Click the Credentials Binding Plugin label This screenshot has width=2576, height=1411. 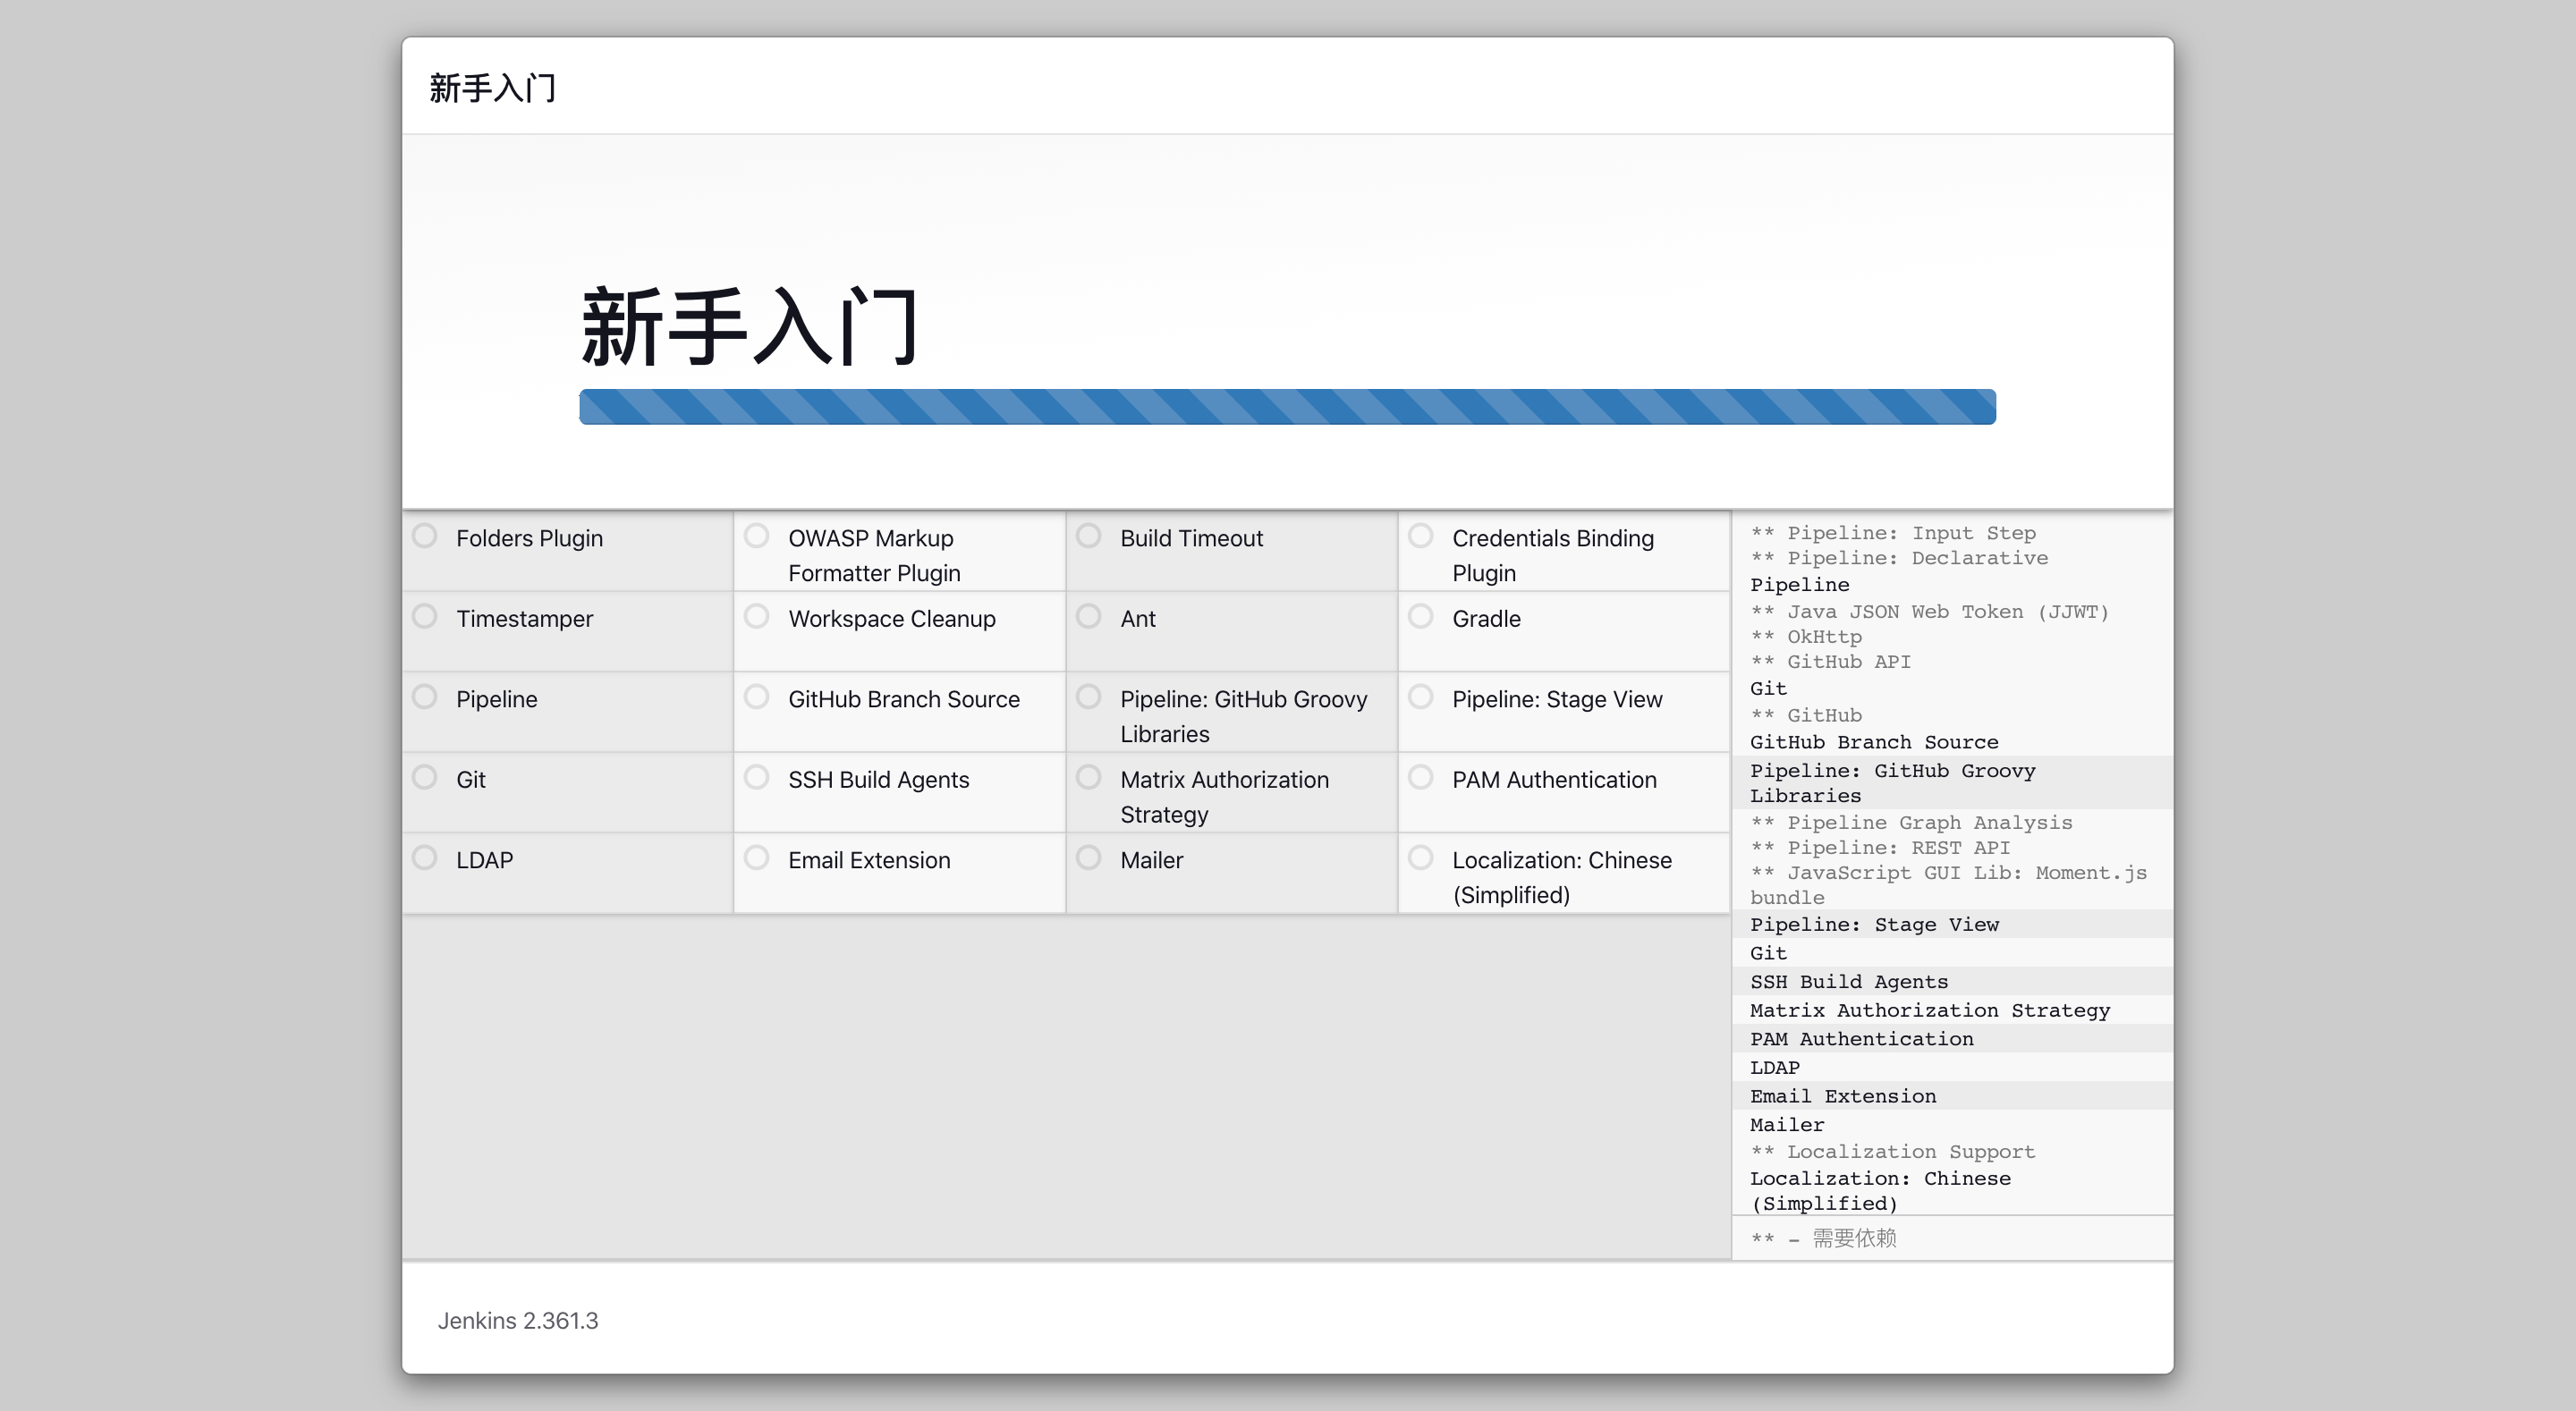[x=1553, y=555]
